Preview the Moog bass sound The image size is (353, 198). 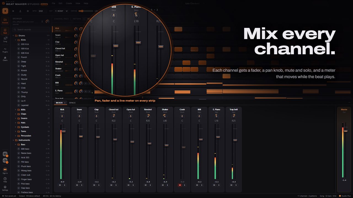click(19, 171)
